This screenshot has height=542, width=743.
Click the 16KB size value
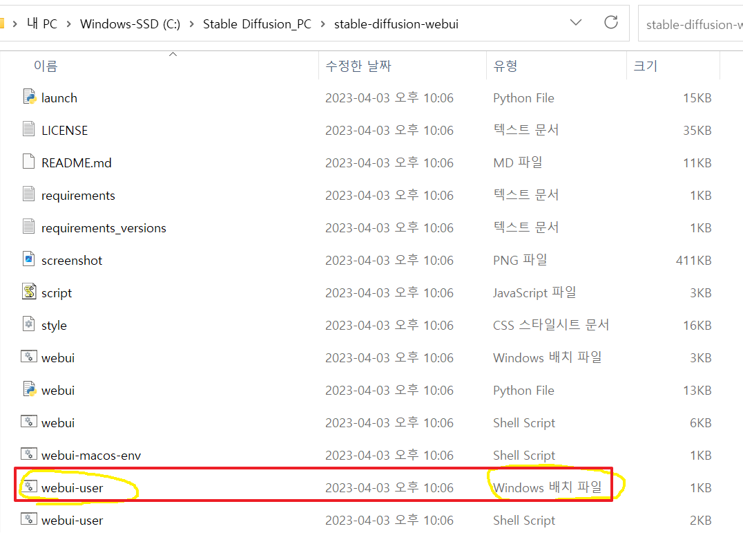pyautogui.click(x=697, y=325)
